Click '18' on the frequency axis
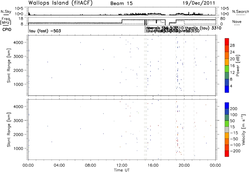This screenshot has height=172, width=249. click(x=21, y=19)
